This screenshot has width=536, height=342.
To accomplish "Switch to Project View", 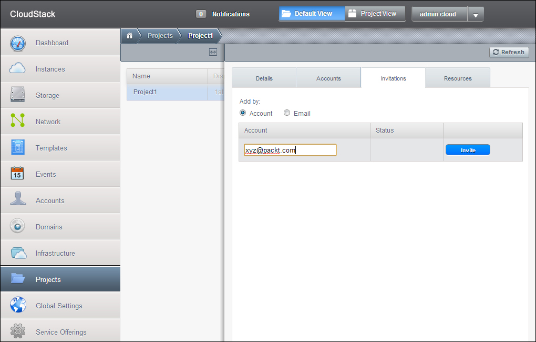I will [375, 14].
